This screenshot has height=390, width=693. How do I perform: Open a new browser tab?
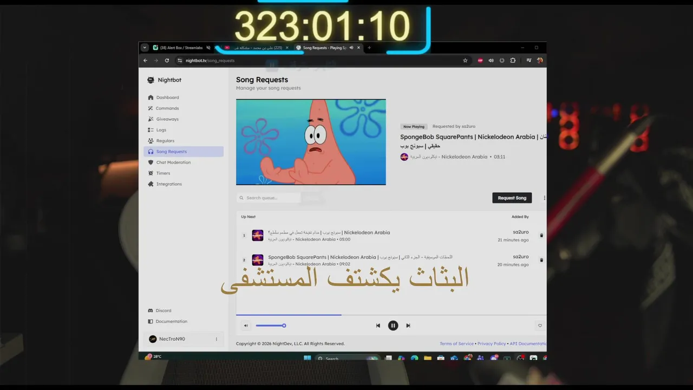tap(369, 48)
